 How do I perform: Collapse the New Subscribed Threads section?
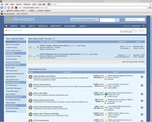143,39
